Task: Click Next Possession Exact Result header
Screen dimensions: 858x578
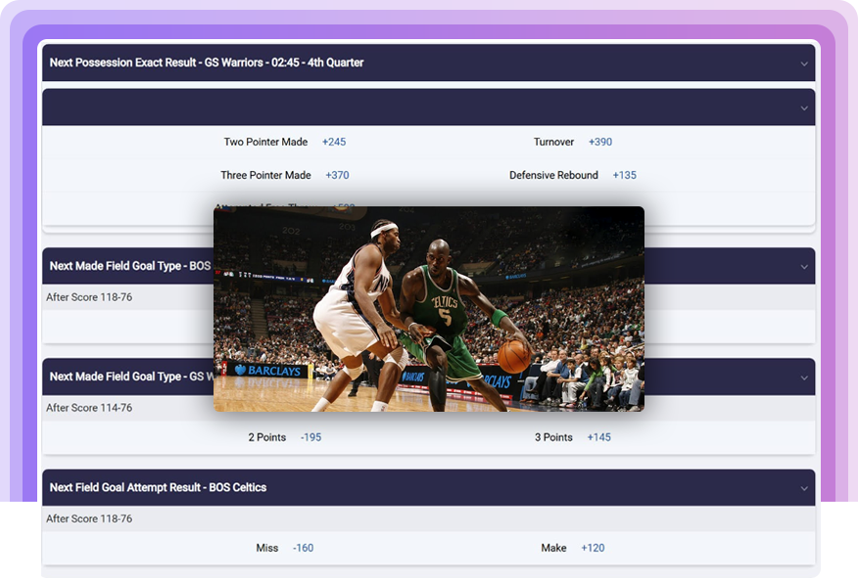Action: point(428,63)
